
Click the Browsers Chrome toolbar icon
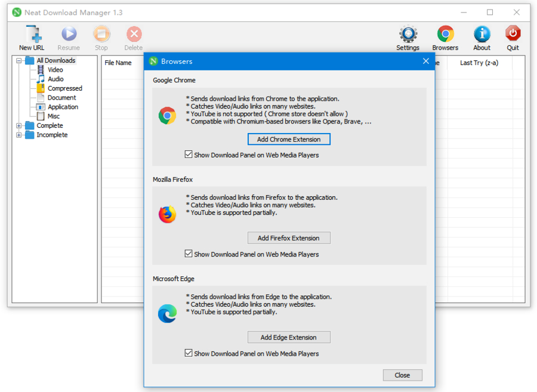point(445,34)
